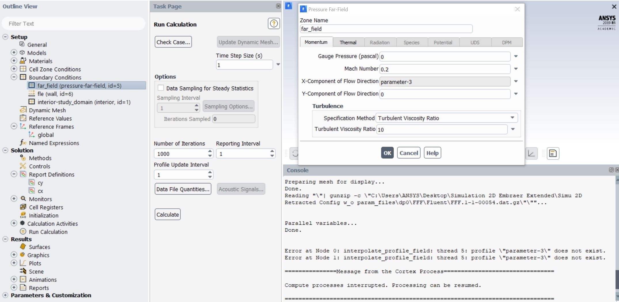Select the Surfaces icon under Results

click(x=24, y=247)
